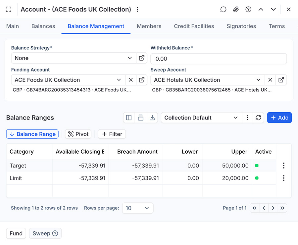
Task: Click the Add button
Action: pos(279,118)
